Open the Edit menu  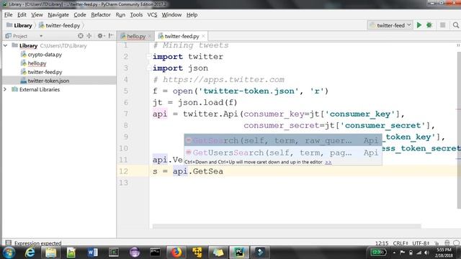tap(22, 14)
